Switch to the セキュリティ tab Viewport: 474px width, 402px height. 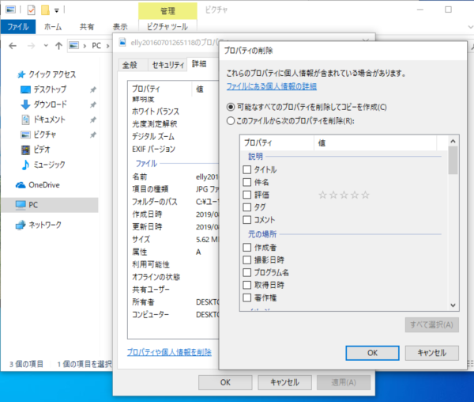point(167,64)
